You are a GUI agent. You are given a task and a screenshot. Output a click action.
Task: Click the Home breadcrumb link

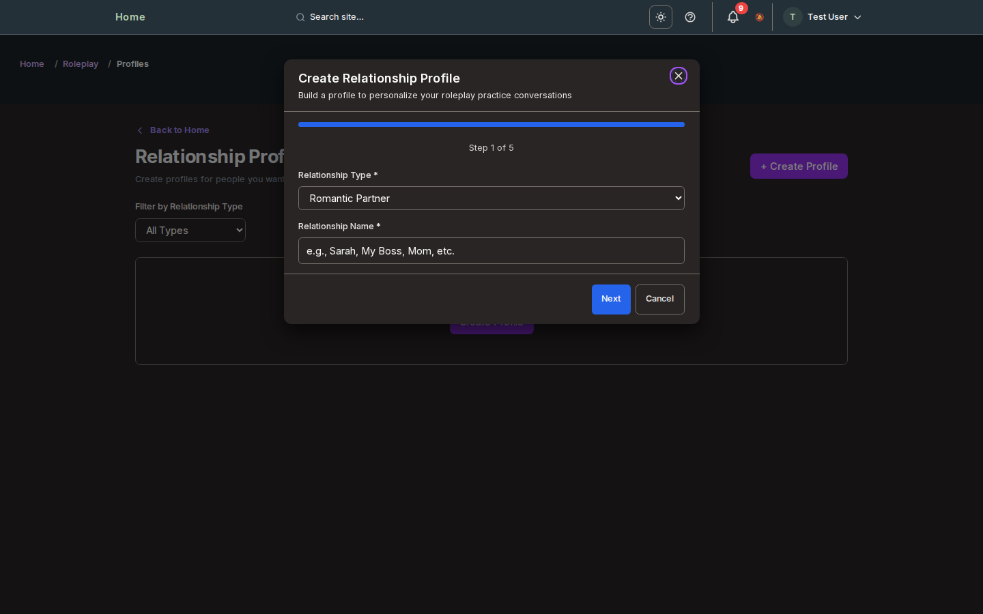tap(31, 64)
